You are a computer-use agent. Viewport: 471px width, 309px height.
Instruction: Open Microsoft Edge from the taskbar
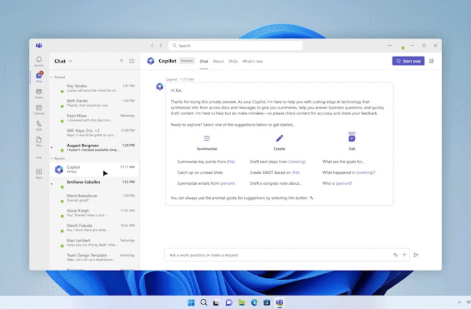[254, 303]
